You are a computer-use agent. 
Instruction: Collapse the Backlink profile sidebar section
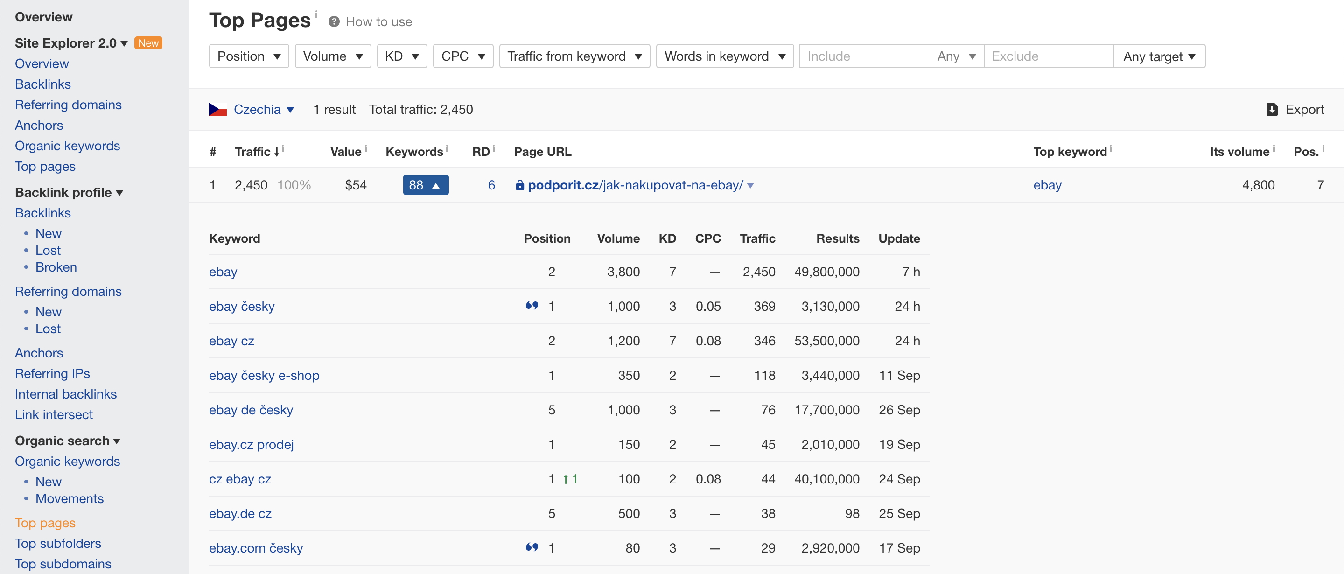coord(69,193)
